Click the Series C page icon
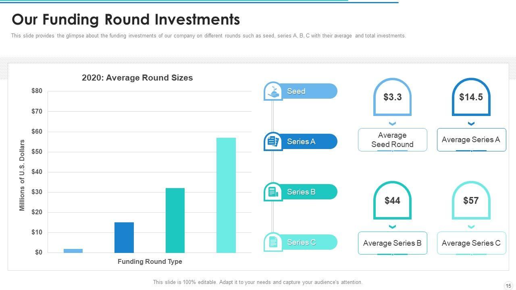 pos(273,242)
